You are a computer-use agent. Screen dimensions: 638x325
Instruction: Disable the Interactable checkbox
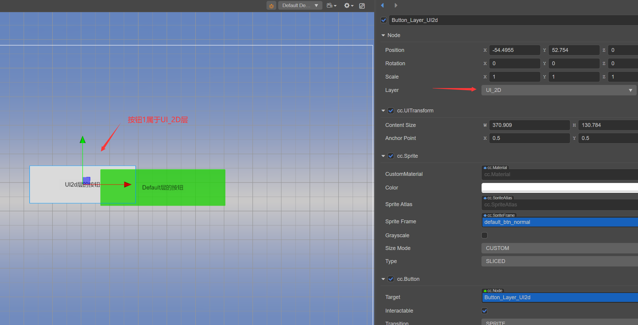[484, 310]
